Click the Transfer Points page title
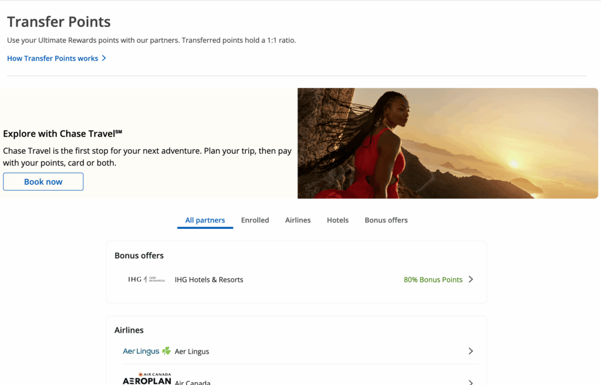Screen dimensions: 601x385 (x=59, y=22)
